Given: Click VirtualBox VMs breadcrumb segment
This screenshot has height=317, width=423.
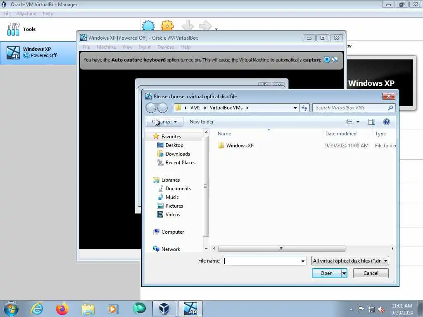Looking at the screenshot, I should [x=226, y=108].
